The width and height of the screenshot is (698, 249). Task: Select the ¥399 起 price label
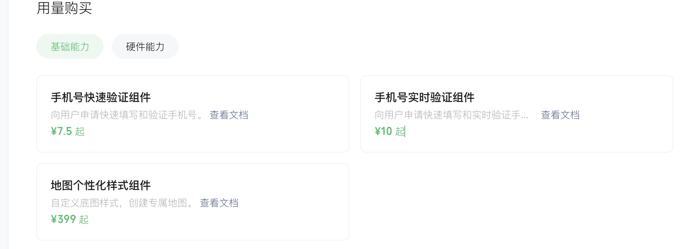click(x=70, y=219)
